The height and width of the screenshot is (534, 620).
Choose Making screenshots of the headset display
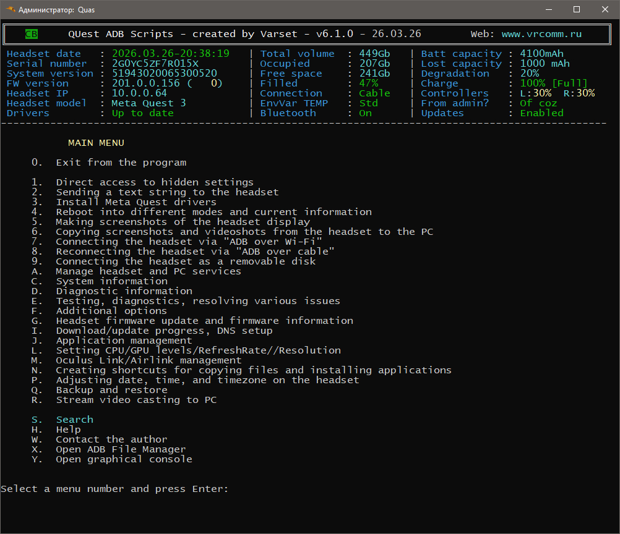point(171,222)
